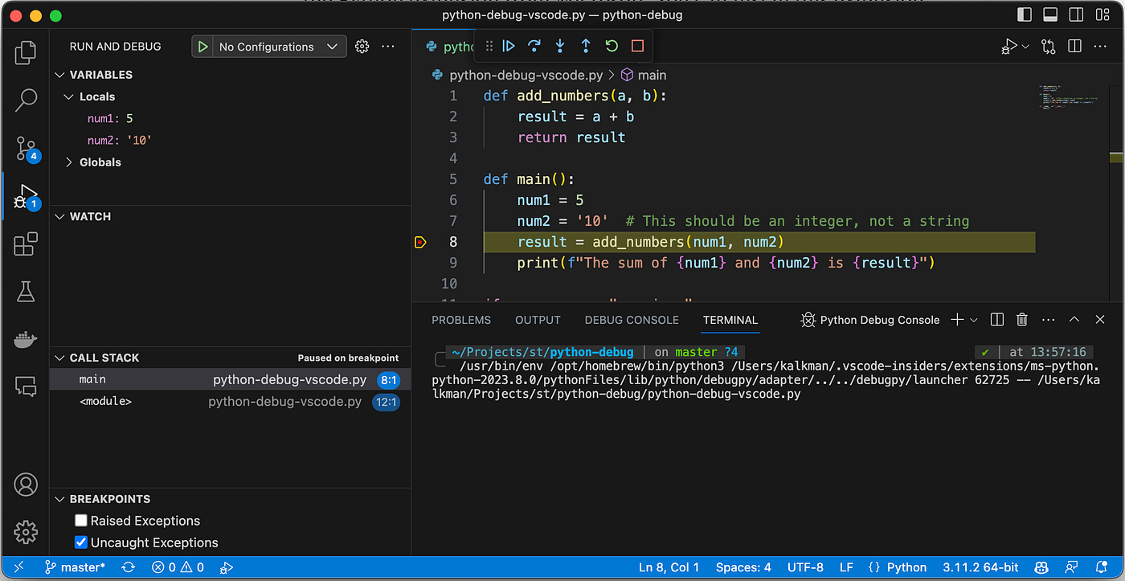The image size is (1125, 581).
Task: Click the Step Into debug icon
Action: (560, 47)
